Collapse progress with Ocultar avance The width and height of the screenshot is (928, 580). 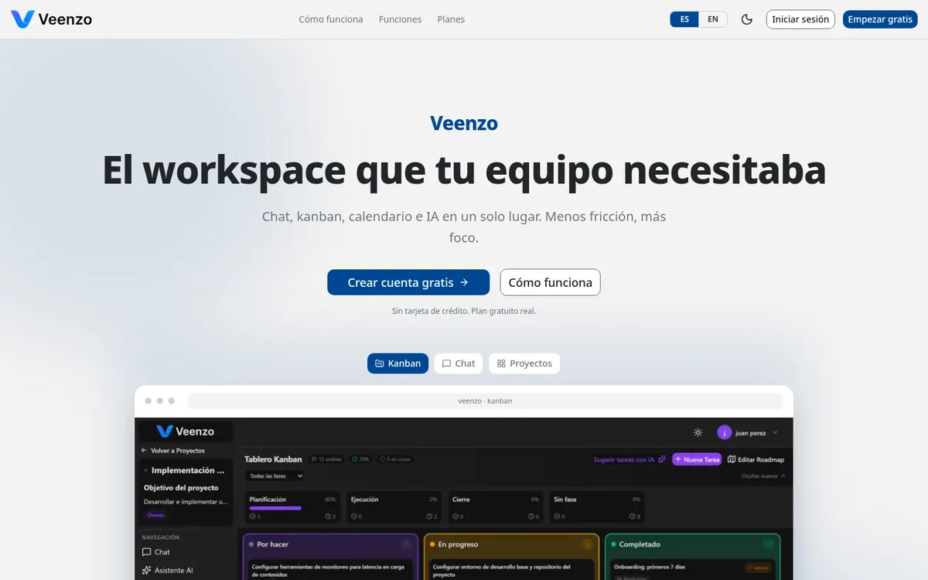pyautogui.click(x=763, y=476)
